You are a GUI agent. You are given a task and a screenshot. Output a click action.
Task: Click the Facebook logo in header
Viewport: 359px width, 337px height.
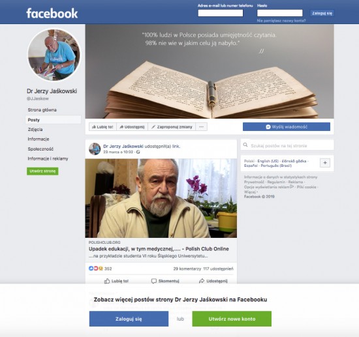click(52, 13)
